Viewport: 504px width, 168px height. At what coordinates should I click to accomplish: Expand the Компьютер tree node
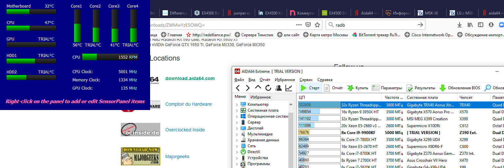pos(237,104)
